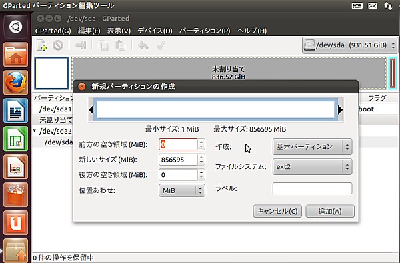The width and height of the screenshot is (400, 263).
Task: Adjust the 前方の空き領域 spinner arrows
Action: pyautogui.click(x=201, y=144)
